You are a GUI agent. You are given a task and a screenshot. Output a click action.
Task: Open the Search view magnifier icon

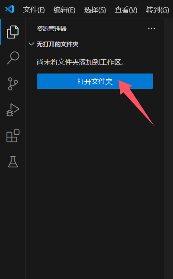point(13,58)
